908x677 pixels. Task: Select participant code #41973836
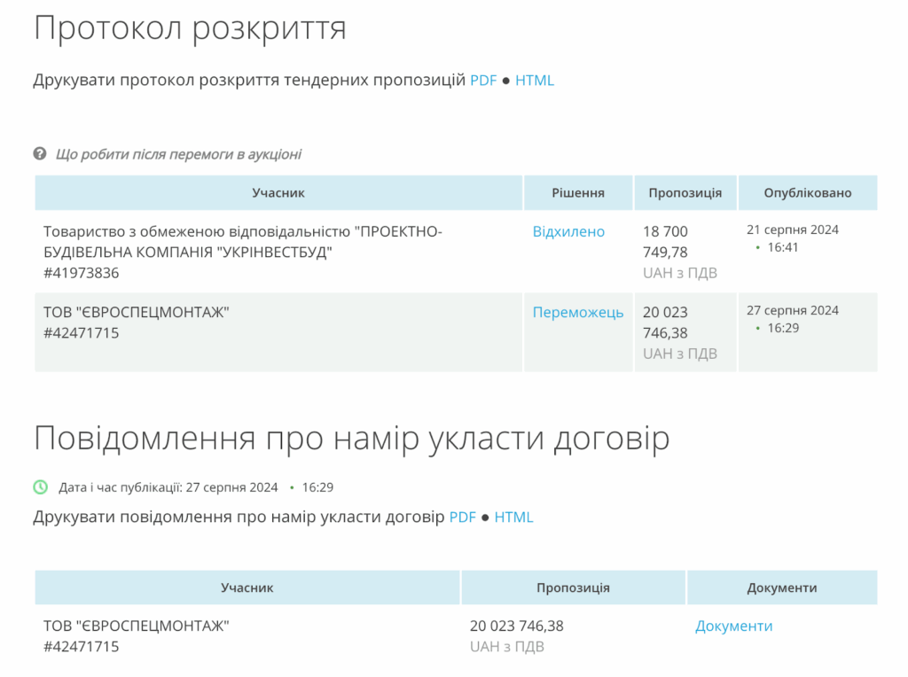click(x=81, y=273)
